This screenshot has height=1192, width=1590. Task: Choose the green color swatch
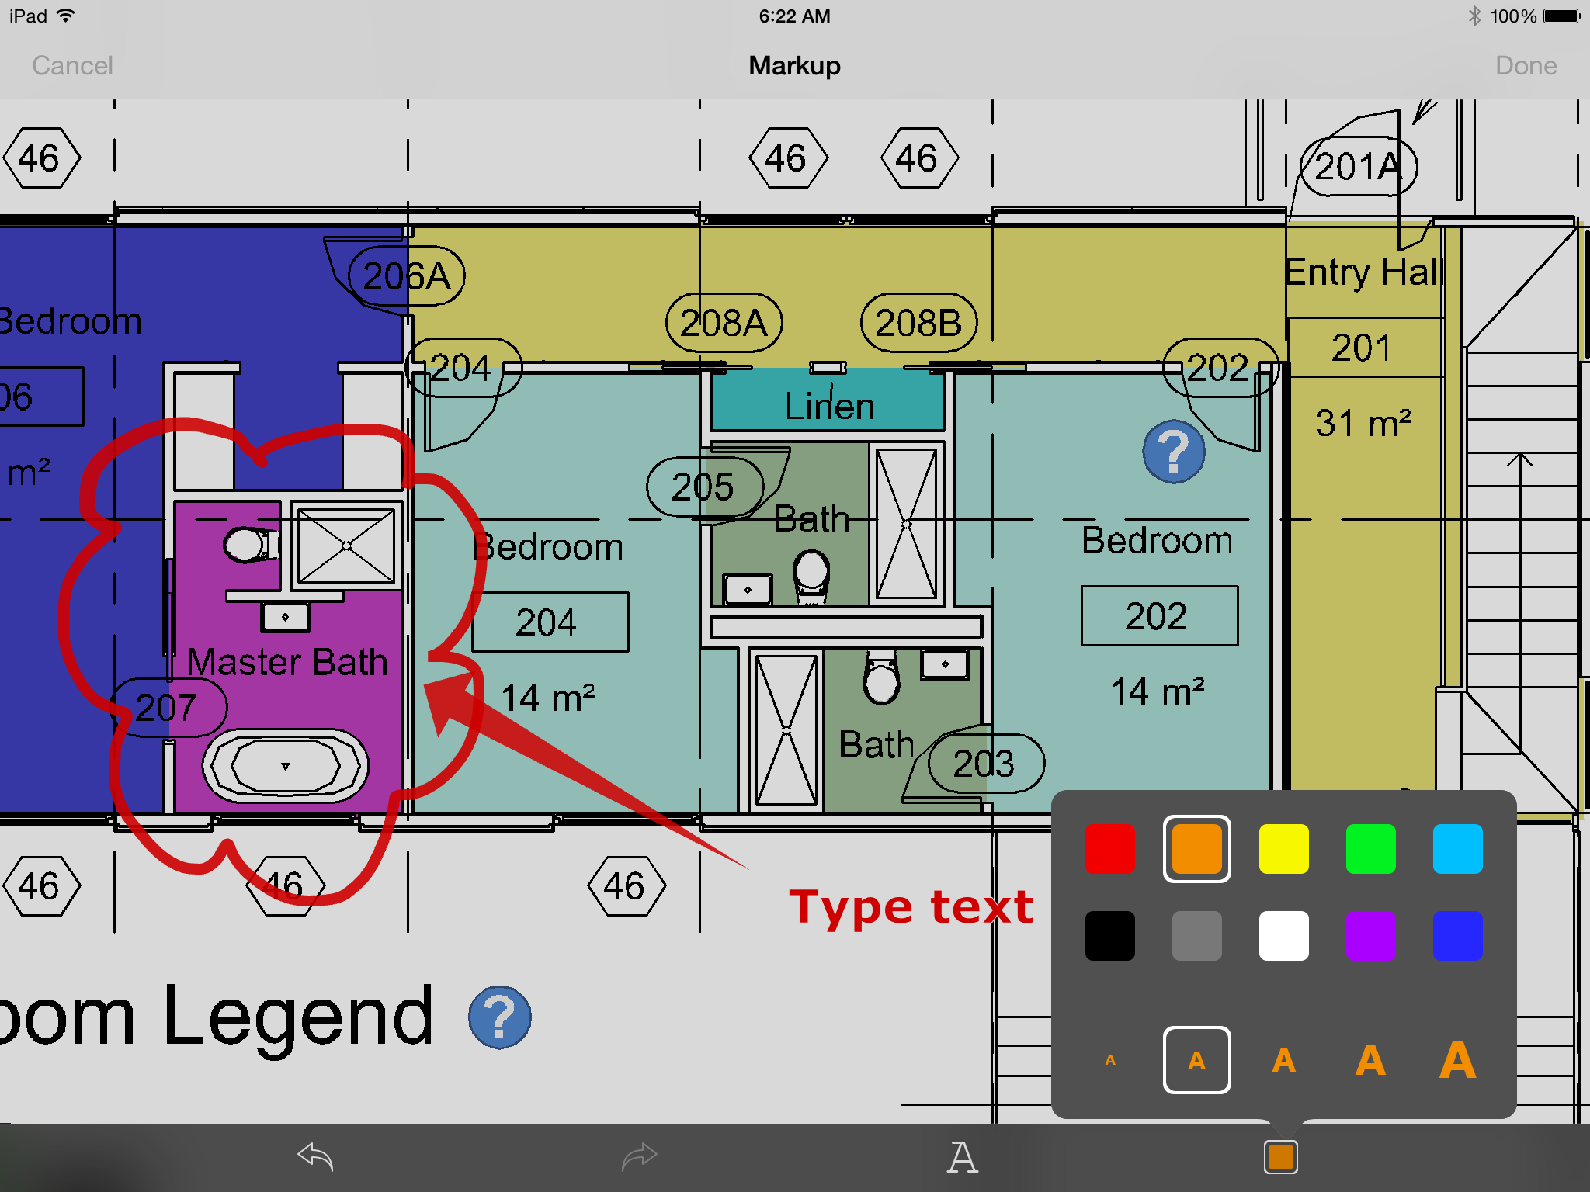pyautogui.click(x=1370, y=847)
